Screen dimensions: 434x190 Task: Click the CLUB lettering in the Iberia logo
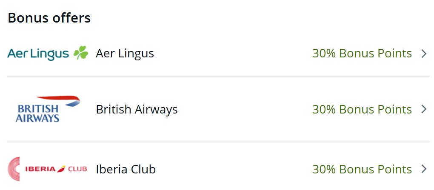coord(77,169)
